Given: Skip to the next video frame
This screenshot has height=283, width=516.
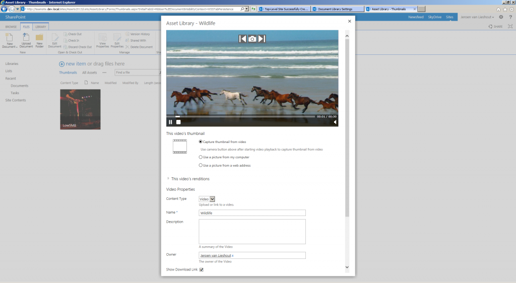Looking at the screenshot, I should click(x=262, y=39).
